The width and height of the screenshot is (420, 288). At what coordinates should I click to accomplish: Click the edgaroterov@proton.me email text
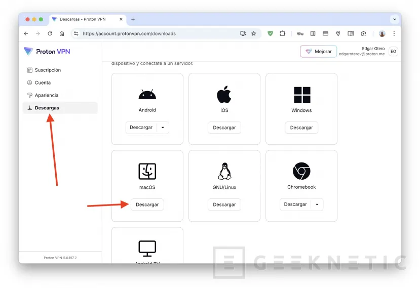(361, 54)
